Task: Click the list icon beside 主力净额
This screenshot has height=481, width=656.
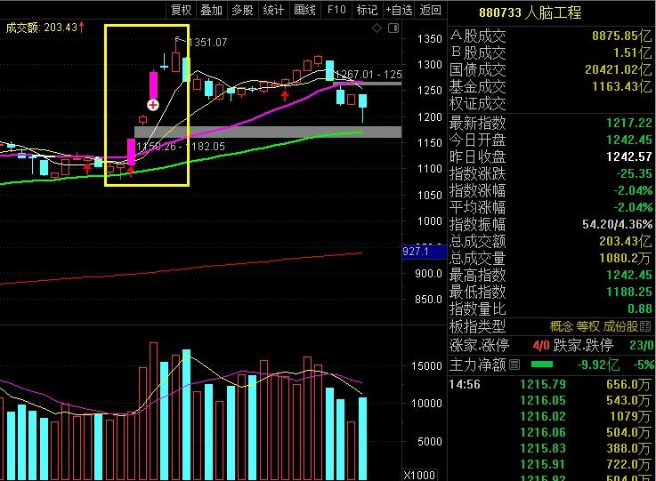Action: [x=514, y=365]
